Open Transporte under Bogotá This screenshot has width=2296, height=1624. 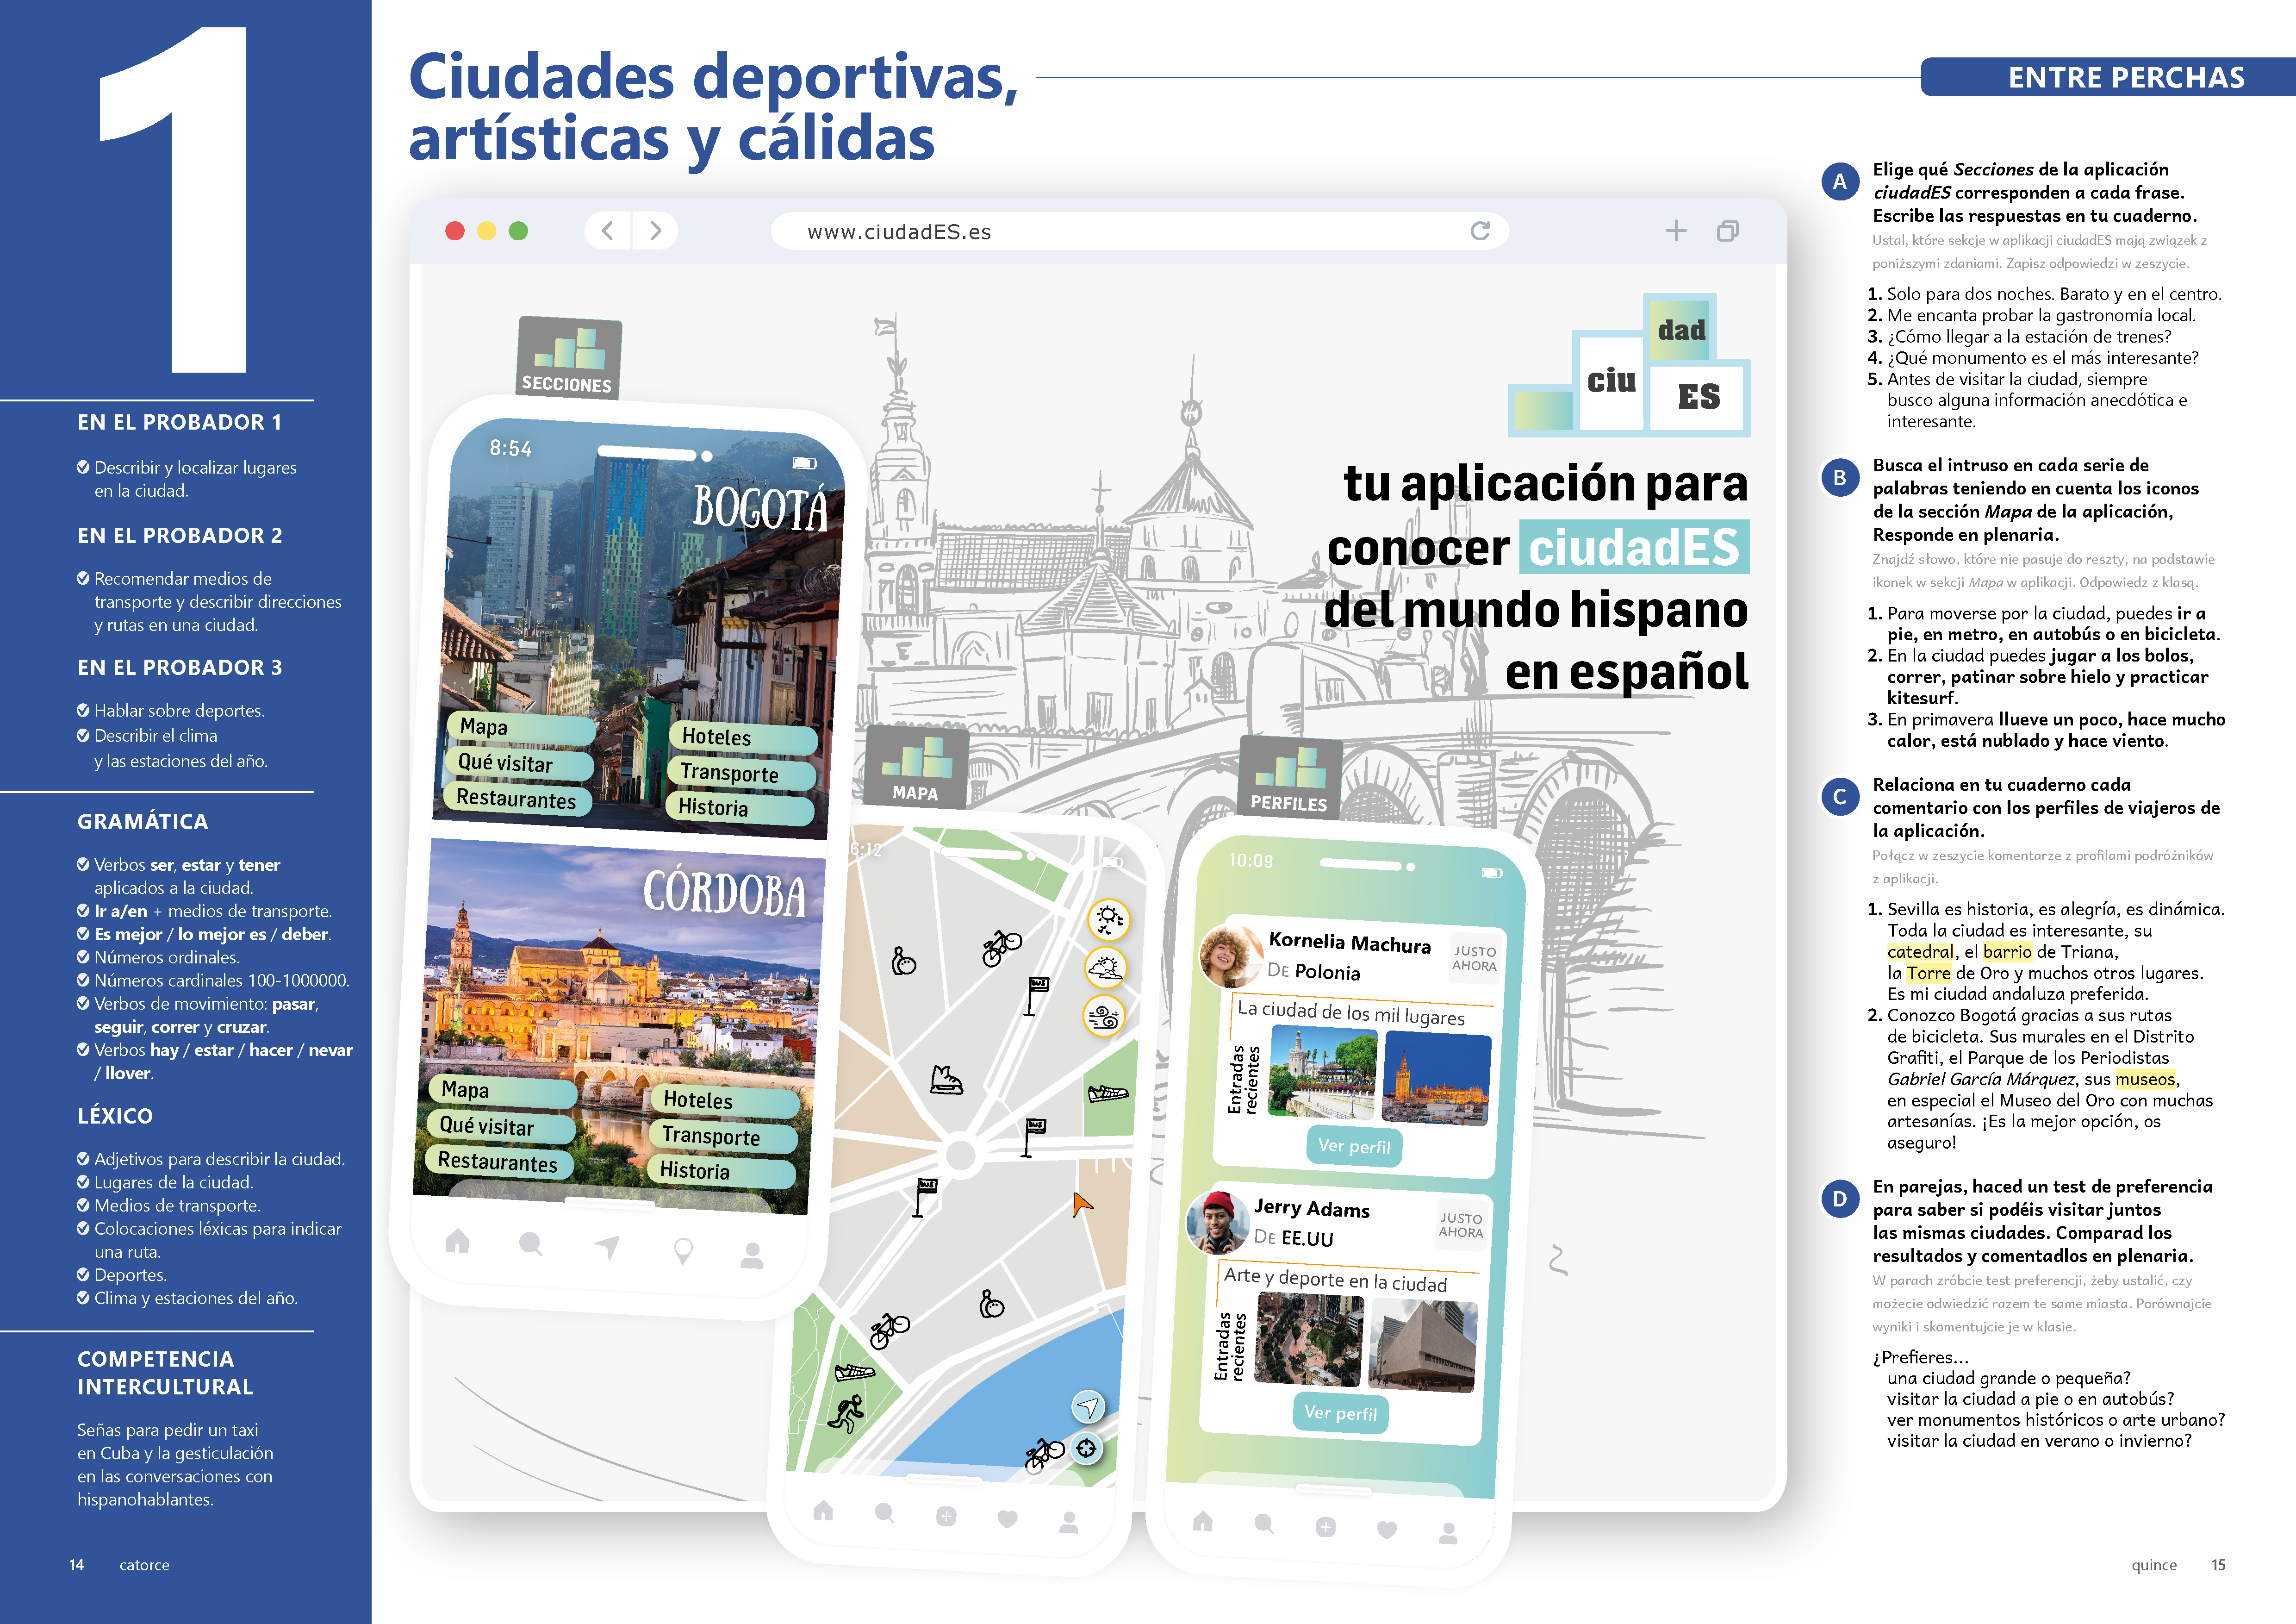[x=741, y=773]
